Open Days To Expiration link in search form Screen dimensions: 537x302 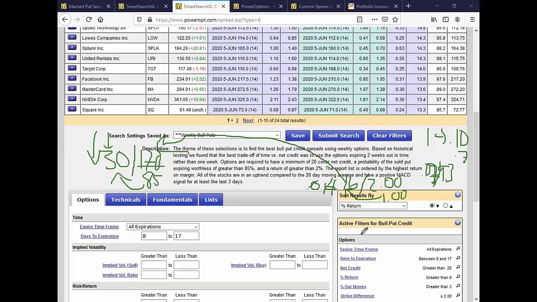pyautogui.click(x=99, y=236)
